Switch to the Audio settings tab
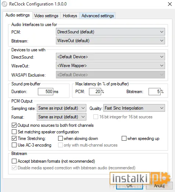The height and width of the screenshot is (192, 175). (18, 15)
